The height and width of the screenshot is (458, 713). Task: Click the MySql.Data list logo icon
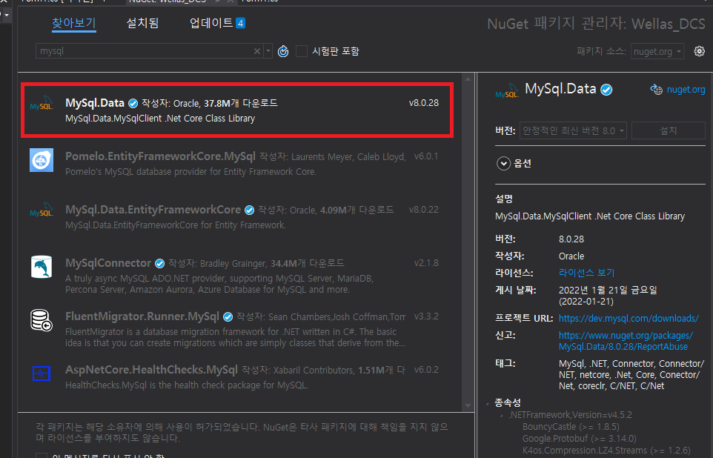pyautogui.click(x=42, y=103)
